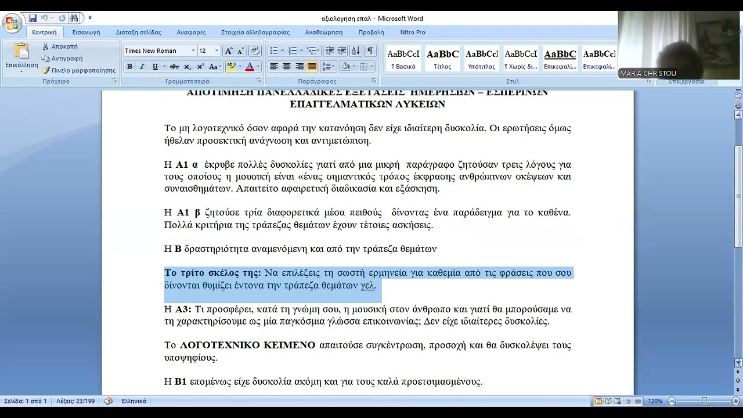This screenshot has width=743, height=418.
Task: Change the Ελληνικά proofing language
Action: (134, 401)
